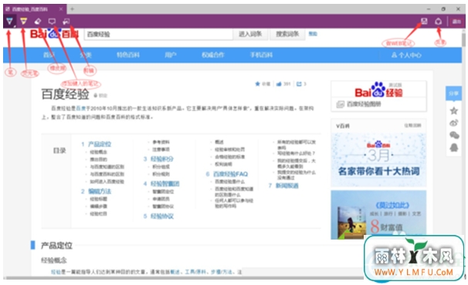
Task: Open the 名家带你看十大热词 banner
Action: coord(378,159)
